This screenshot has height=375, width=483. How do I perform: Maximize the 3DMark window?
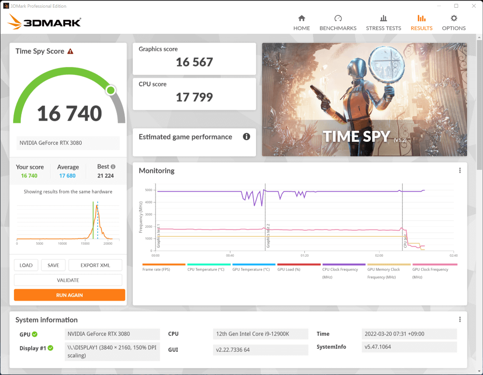pyautogui.click(x=456, y=6)
